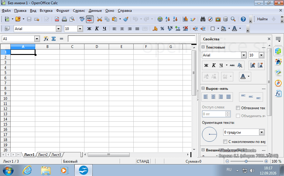Click column C header
Image resolution: width=284 pixels, height=176 pixels.
point(72,47)
